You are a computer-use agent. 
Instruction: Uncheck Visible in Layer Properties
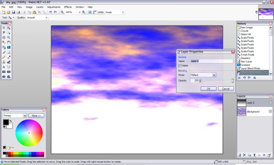pyautogui.click(x=180, y=65)
